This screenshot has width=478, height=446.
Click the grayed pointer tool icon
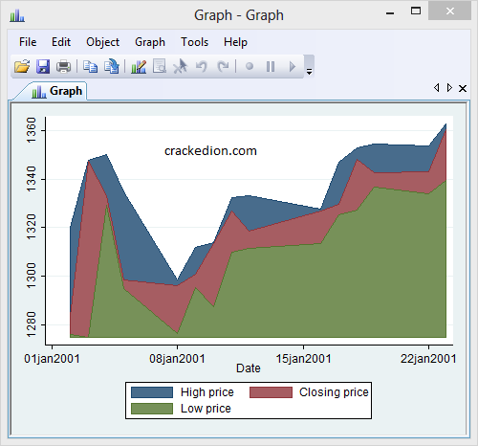pyautogui.click(x=180, y=66)
